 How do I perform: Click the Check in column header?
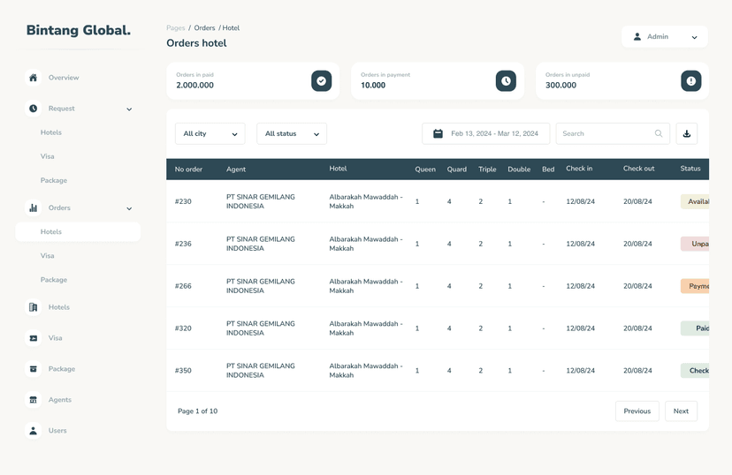[579, 169]
